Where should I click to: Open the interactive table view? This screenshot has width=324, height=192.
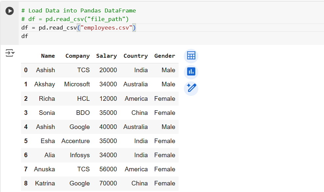(191, 56)
